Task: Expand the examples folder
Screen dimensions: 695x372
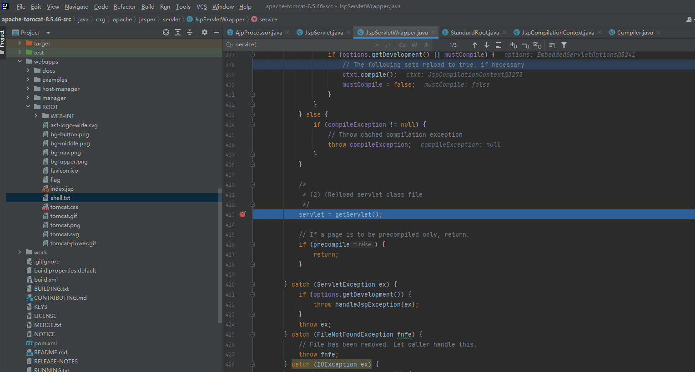Action: point(28,79)
